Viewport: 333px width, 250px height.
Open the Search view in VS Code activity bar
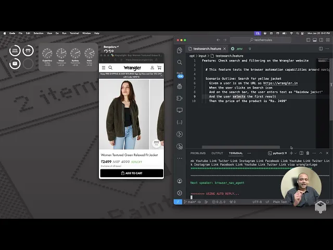tap(180, 62)
